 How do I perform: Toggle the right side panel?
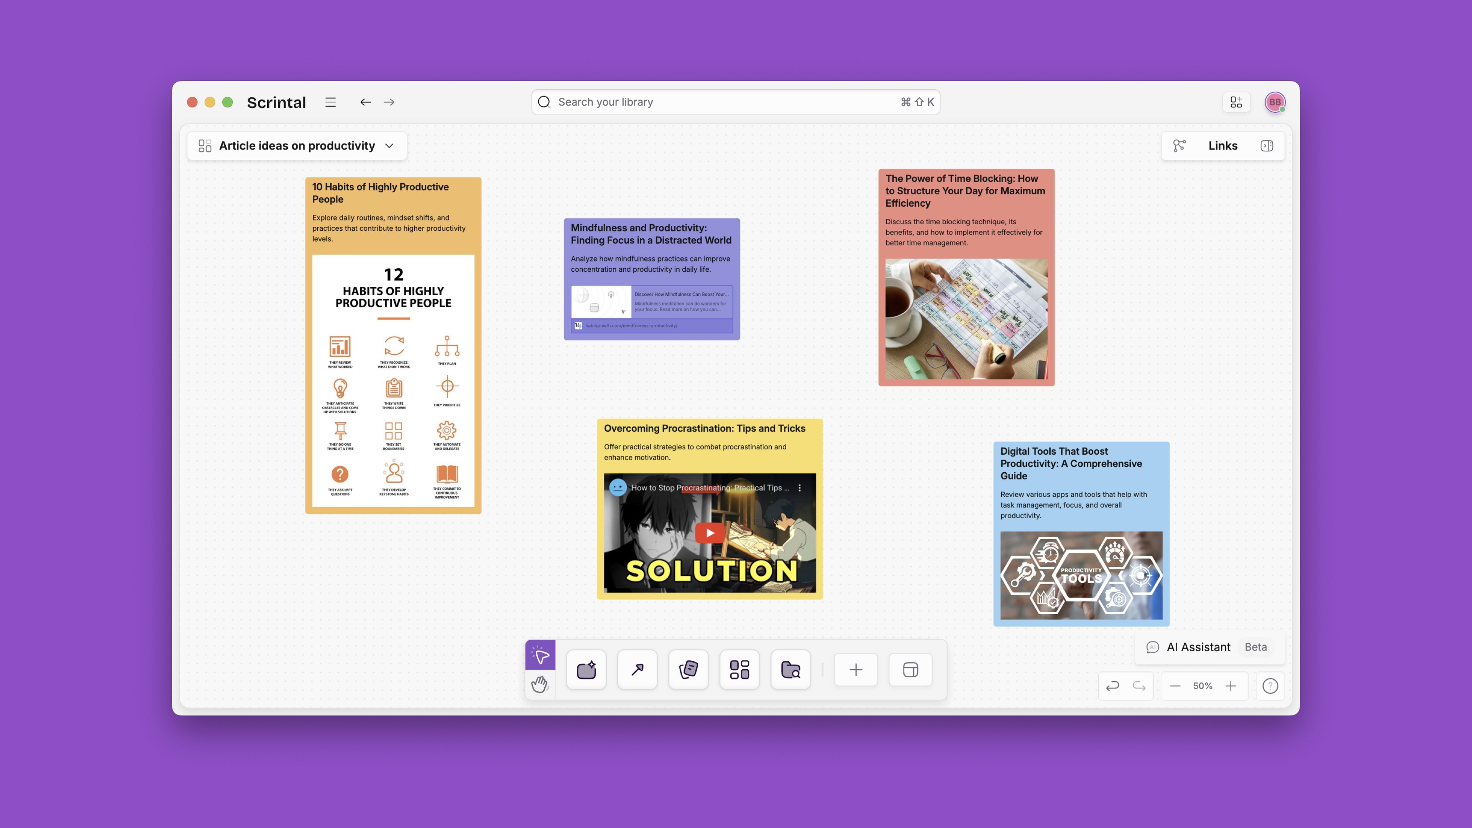[x=1266, y=146]
